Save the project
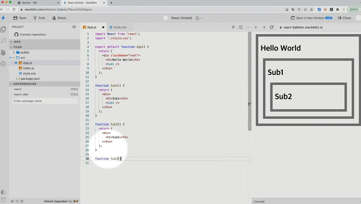The height and width of the screenshot is (204, 361). (20, 18)
